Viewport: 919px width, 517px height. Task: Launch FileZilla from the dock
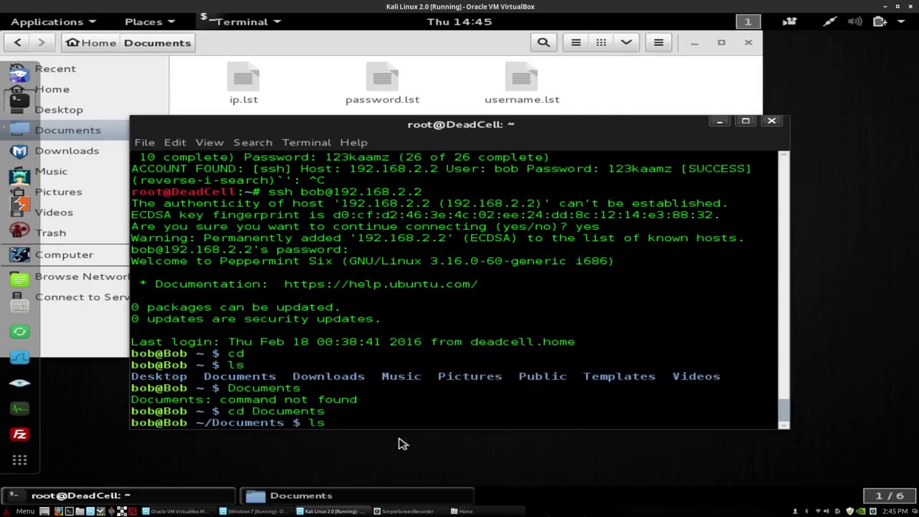point(19,434)
